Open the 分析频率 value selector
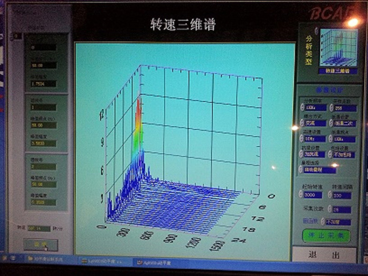The width and height of the screenshot is (368, 276). (x=316, y=108)
